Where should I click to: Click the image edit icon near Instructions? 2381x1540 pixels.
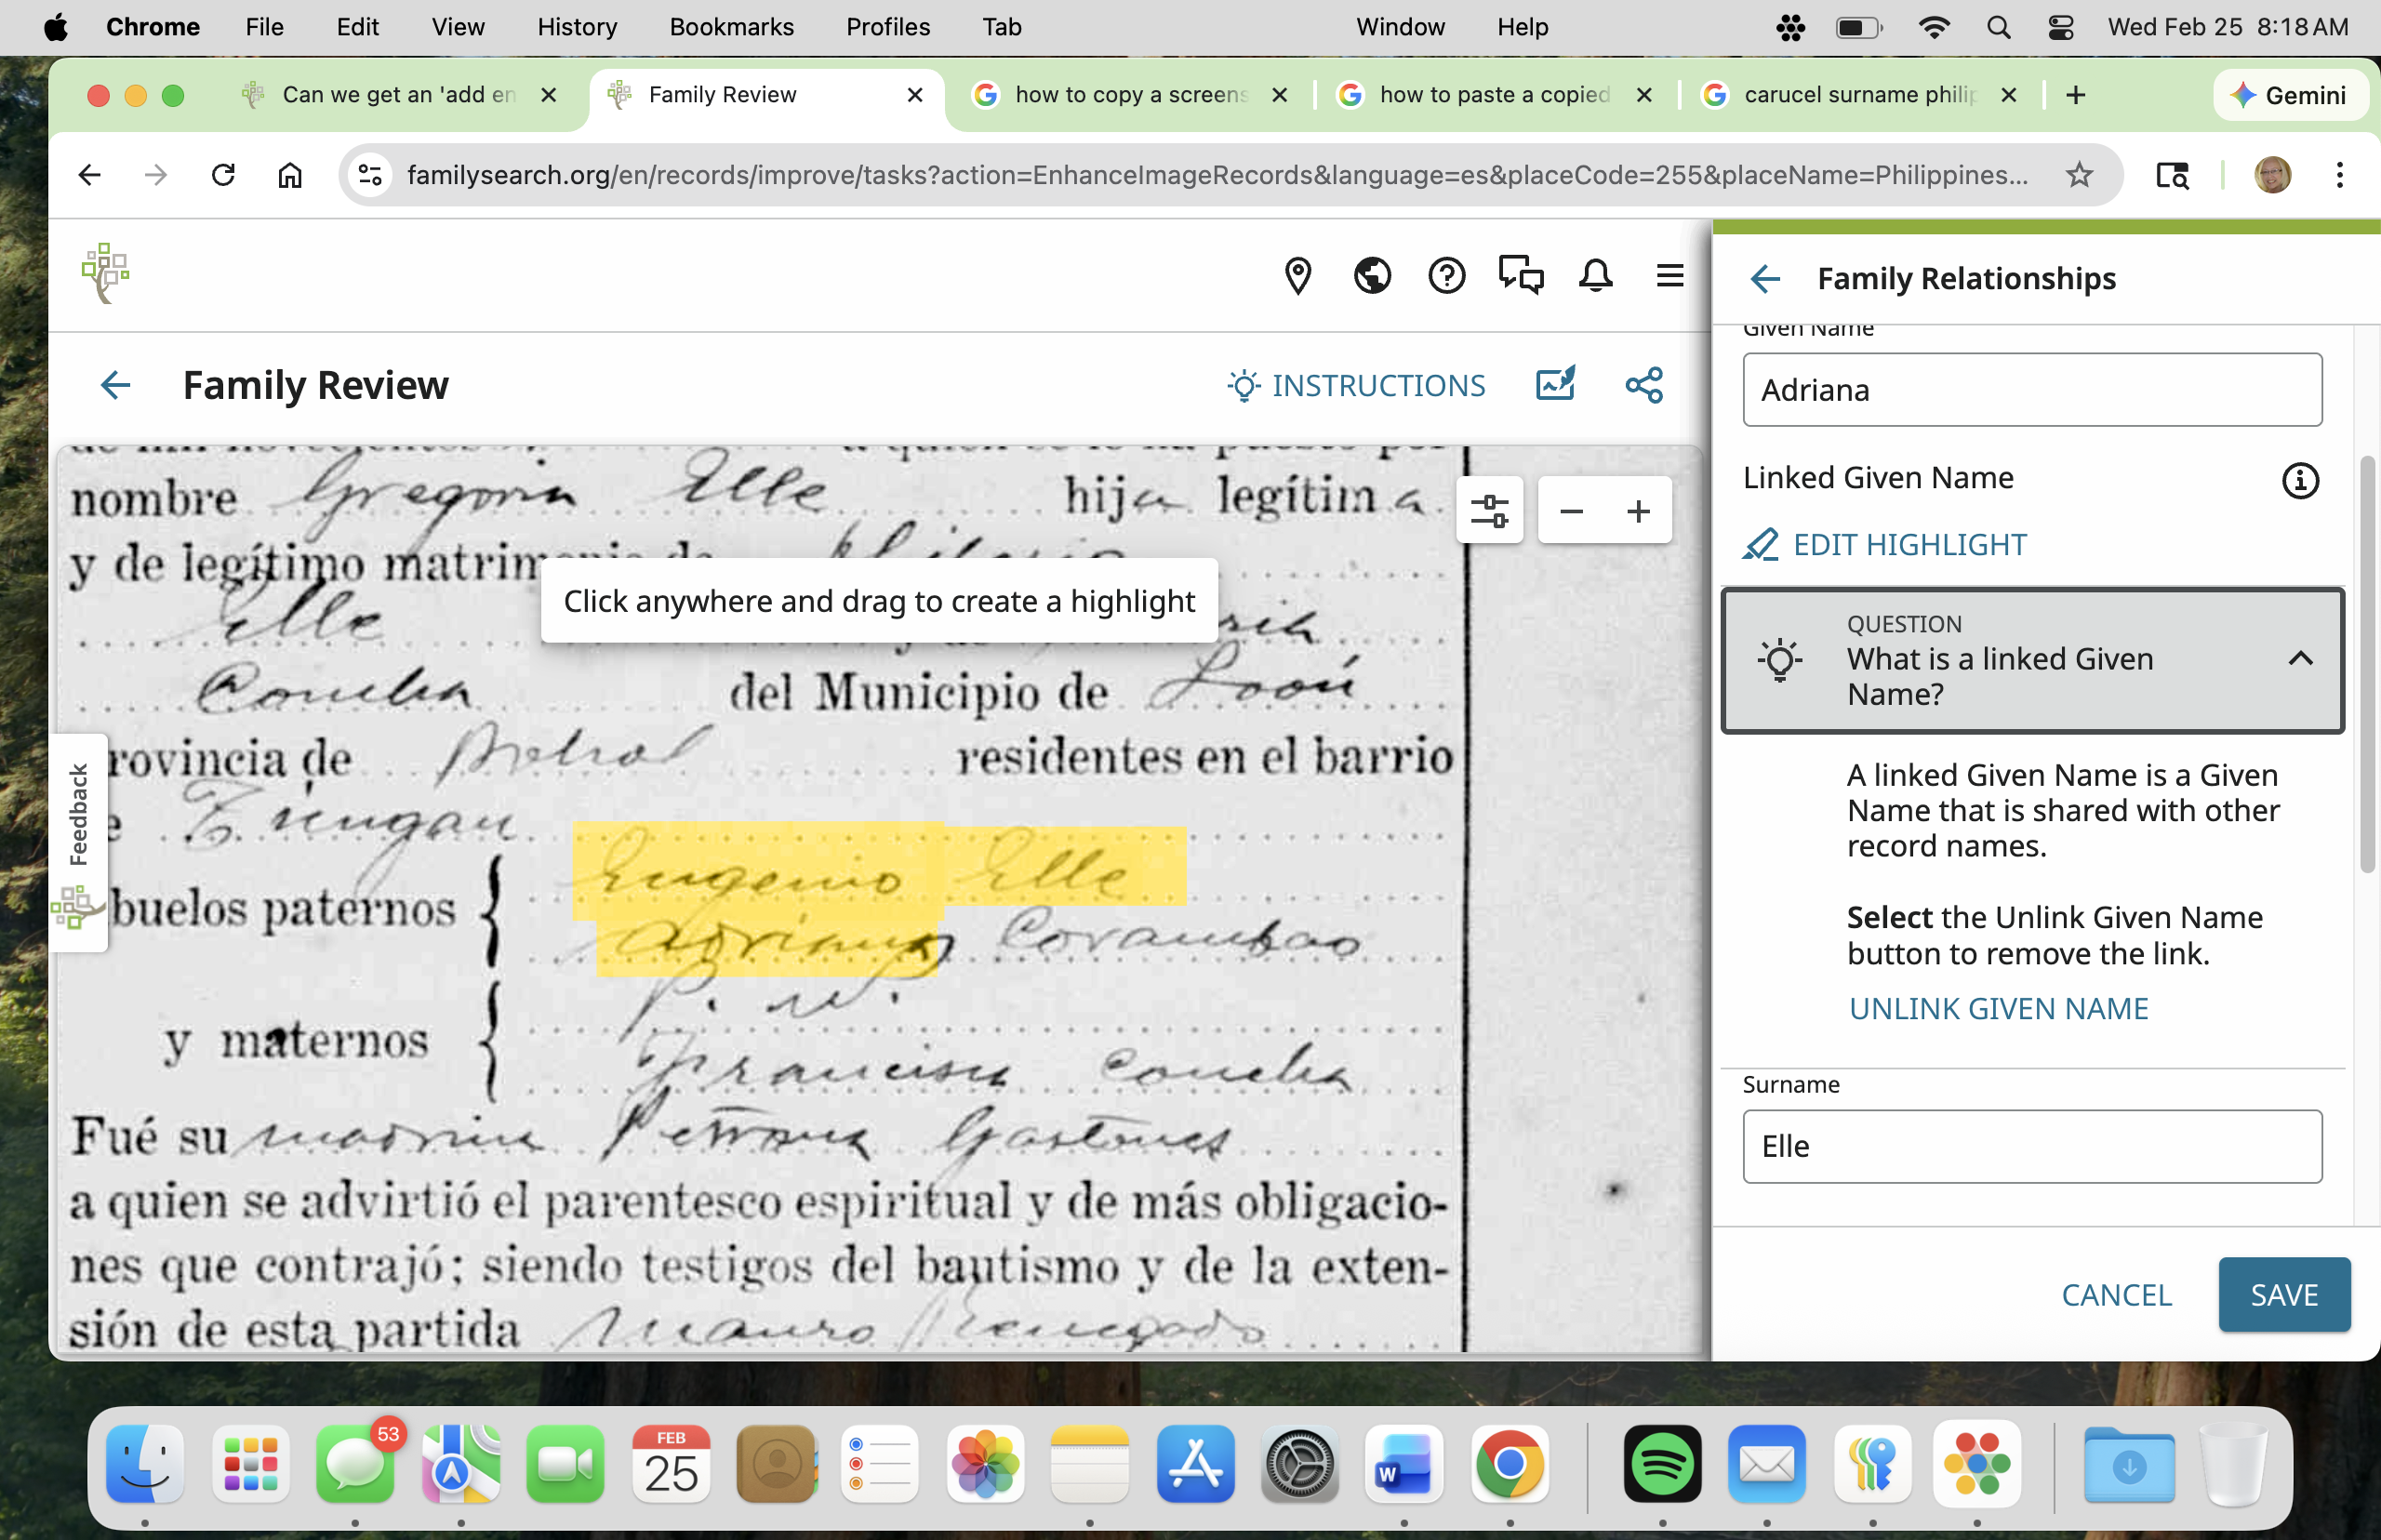1555,384
